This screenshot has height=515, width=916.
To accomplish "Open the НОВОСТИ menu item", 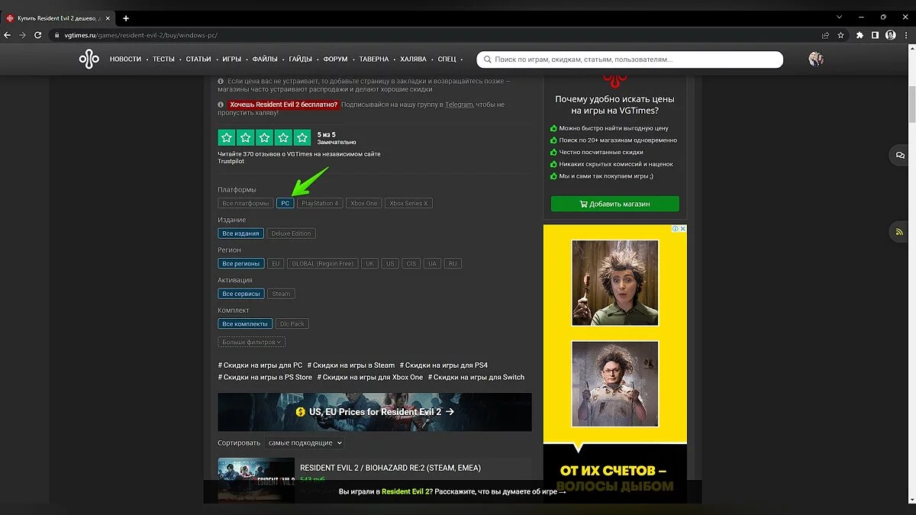I will click(x=127, y=59).
